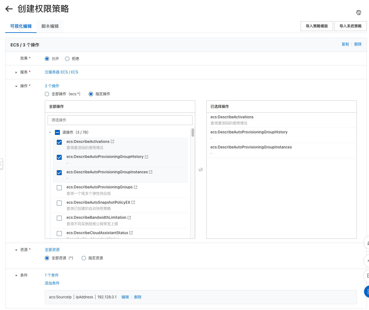Switch to the 脚本编辑 tab

(x=50, y=26)
